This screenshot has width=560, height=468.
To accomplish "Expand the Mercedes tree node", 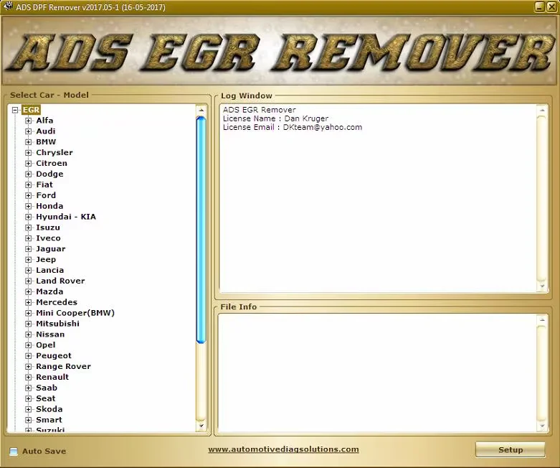I will [28, 302].
